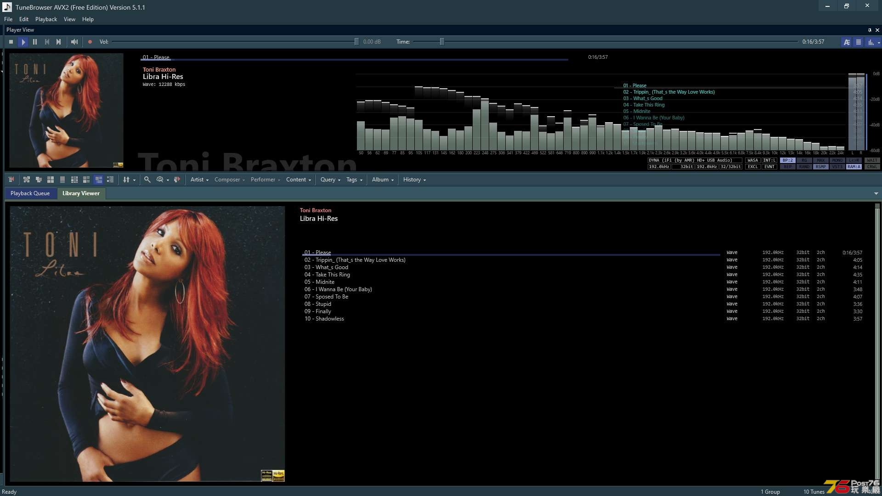
Task: Click the magnifier search icon
Action: point(147,180)
